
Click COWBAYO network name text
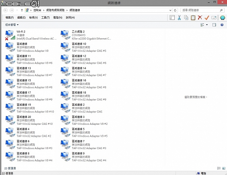click(79, 35)
